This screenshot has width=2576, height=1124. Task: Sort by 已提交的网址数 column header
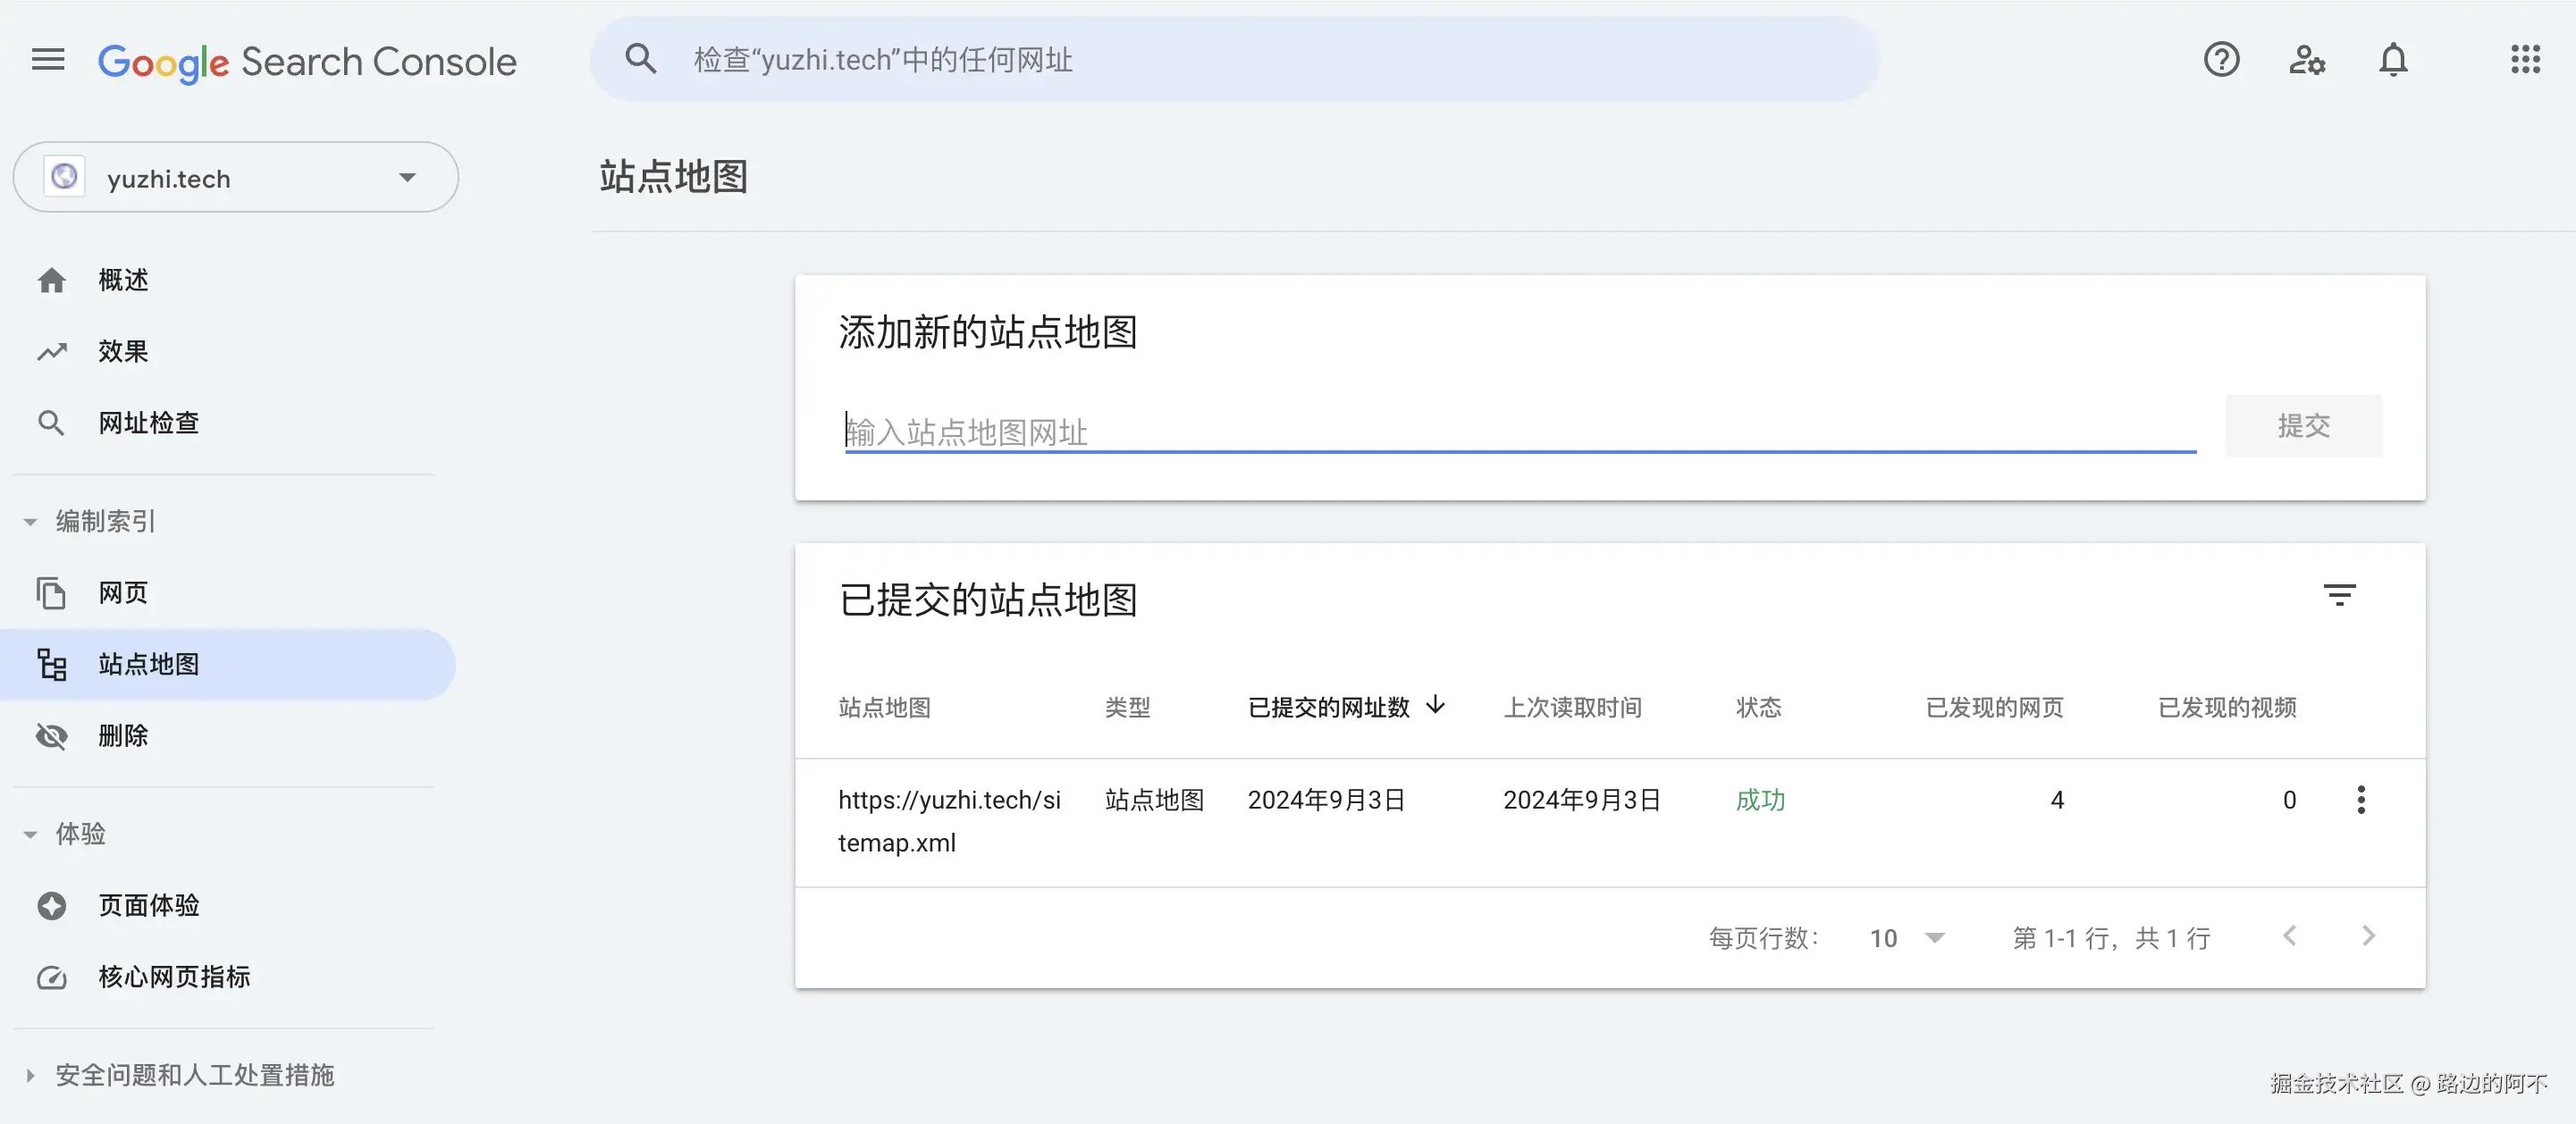tap(1329, 708)
